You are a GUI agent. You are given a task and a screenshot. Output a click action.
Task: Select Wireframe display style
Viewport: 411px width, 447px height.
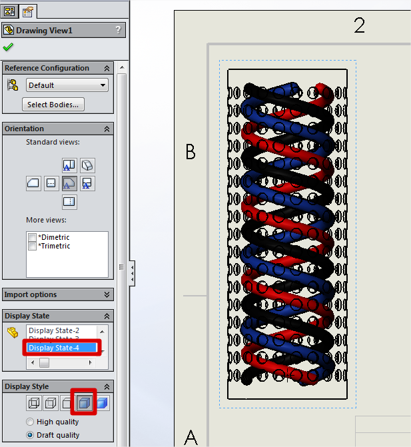pos(33,402)
